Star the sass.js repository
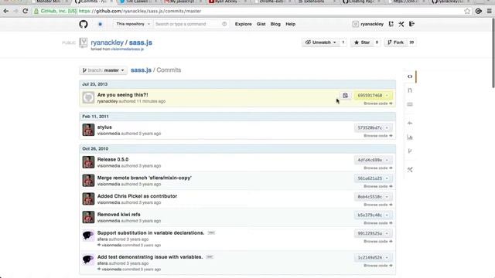This screenshot has width=495, height=278. tap(362, 42)
